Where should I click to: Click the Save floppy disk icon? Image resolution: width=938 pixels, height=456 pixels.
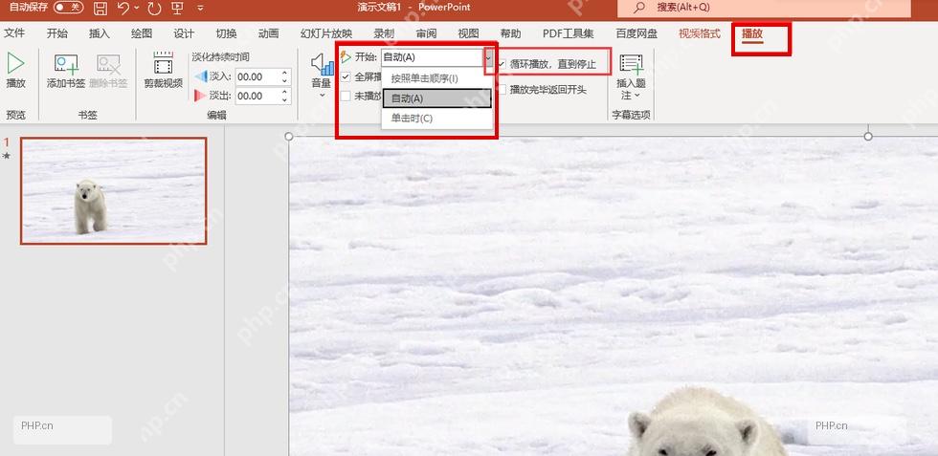click(x=100, y=8)
